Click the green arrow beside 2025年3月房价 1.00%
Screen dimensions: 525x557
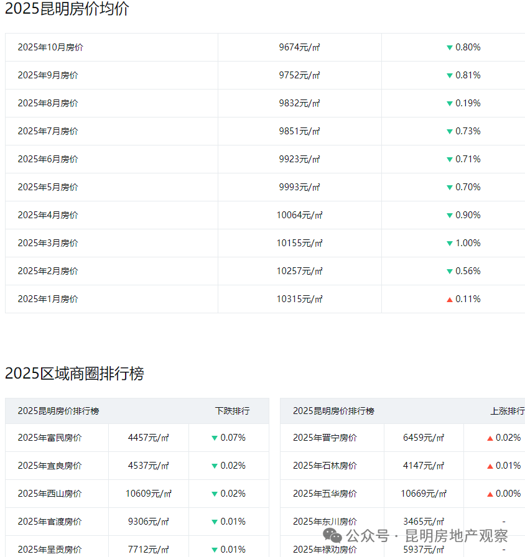pos(449,243)
